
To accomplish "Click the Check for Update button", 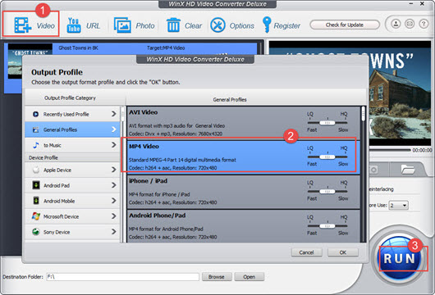I will pyautogui.click(x=345, y=25).
